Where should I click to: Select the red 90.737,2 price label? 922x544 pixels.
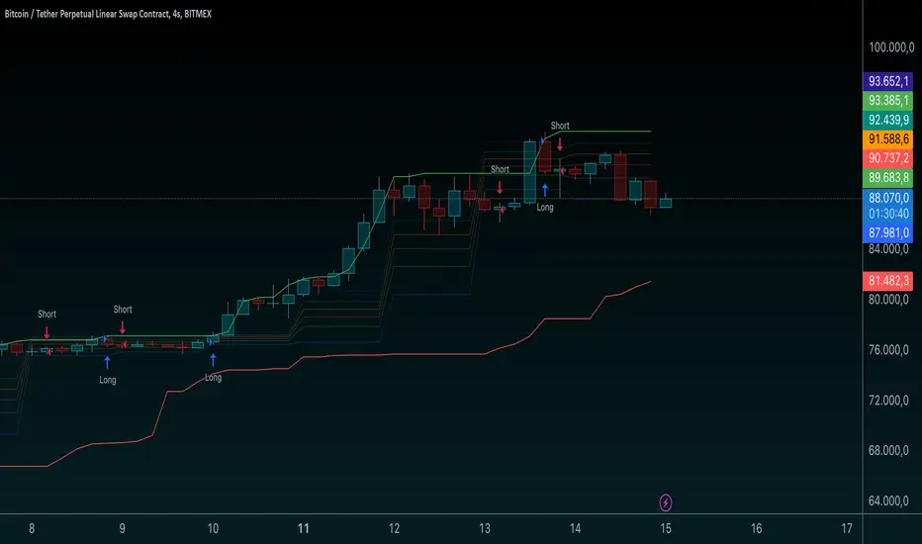888,158
